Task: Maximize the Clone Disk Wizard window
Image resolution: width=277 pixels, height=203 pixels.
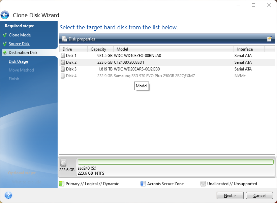Action: pos(253,5)
